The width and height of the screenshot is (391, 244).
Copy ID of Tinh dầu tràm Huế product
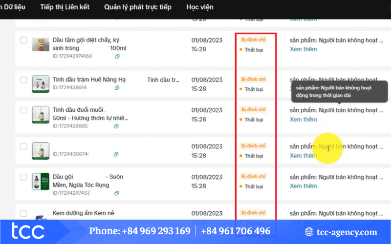(117, 88)
